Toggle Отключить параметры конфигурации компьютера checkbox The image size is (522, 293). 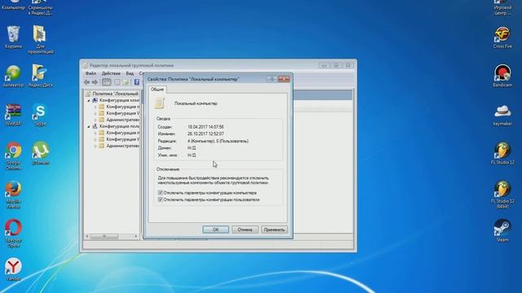(161, 193)
